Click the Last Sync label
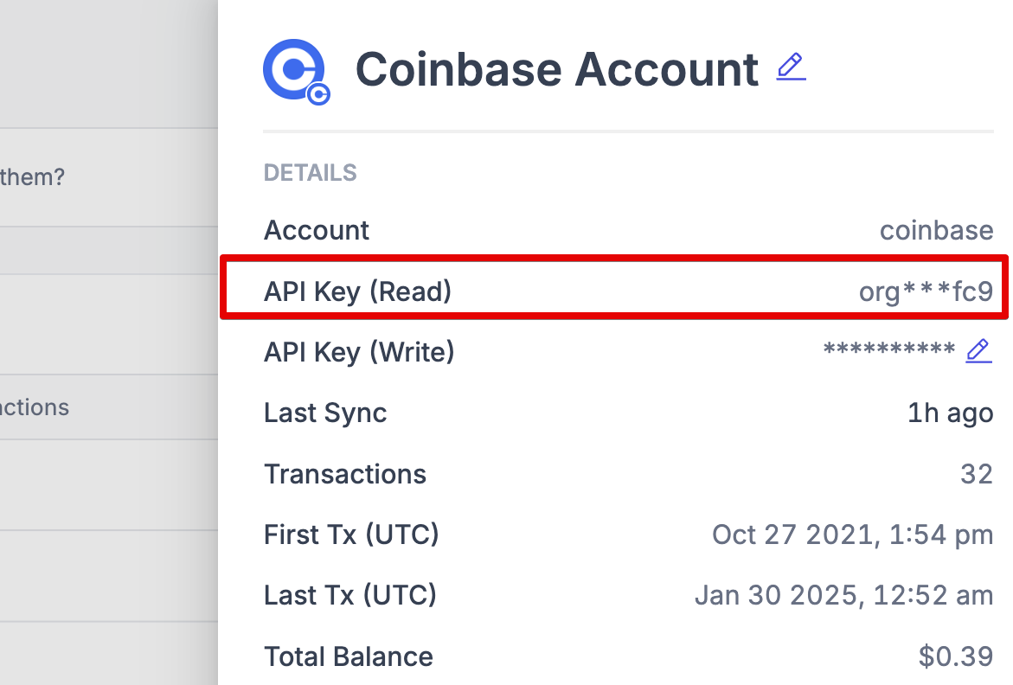This screenshot has height=685, width=1013. [325, 413]
